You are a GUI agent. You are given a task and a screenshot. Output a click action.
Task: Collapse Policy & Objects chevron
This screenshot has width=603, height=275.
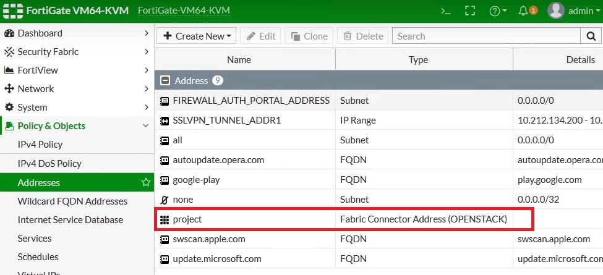point(146,126)
